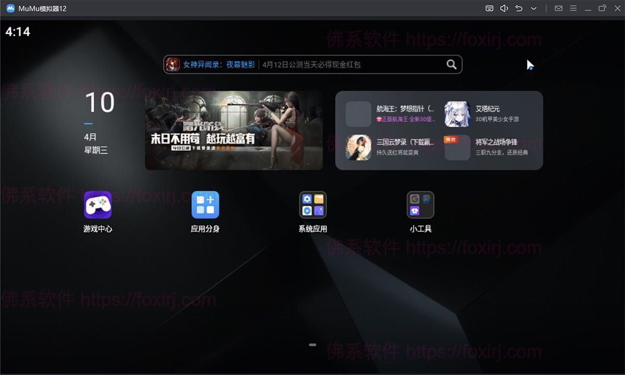Open the 艾塔纪元 game thumbnail
The image size is (625, 375).
point(457,113)
